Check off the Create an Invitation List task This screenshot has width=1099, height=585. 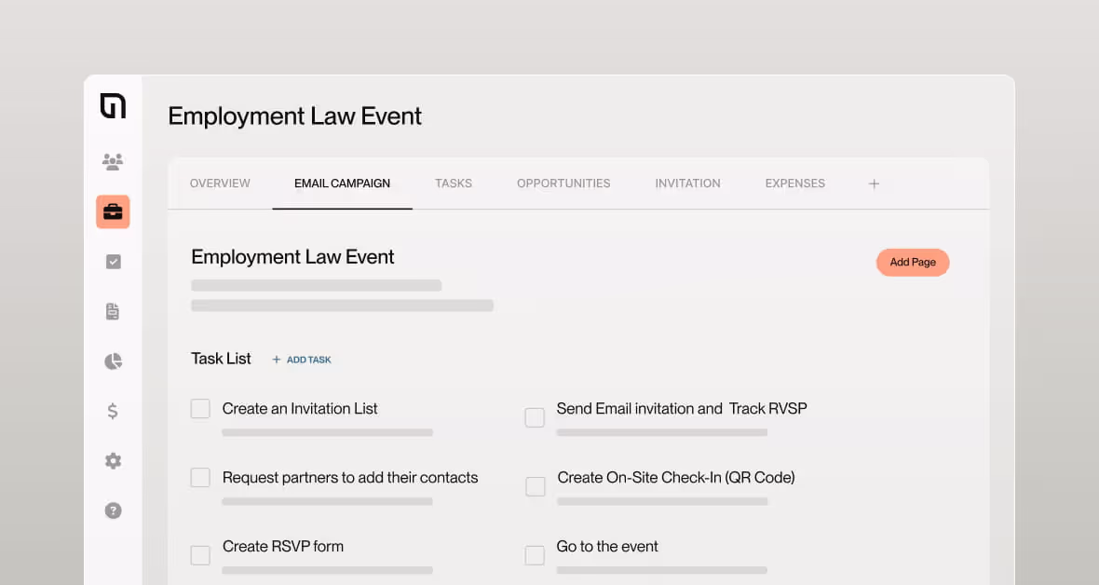pyautogui.click(x=200, y=408)
